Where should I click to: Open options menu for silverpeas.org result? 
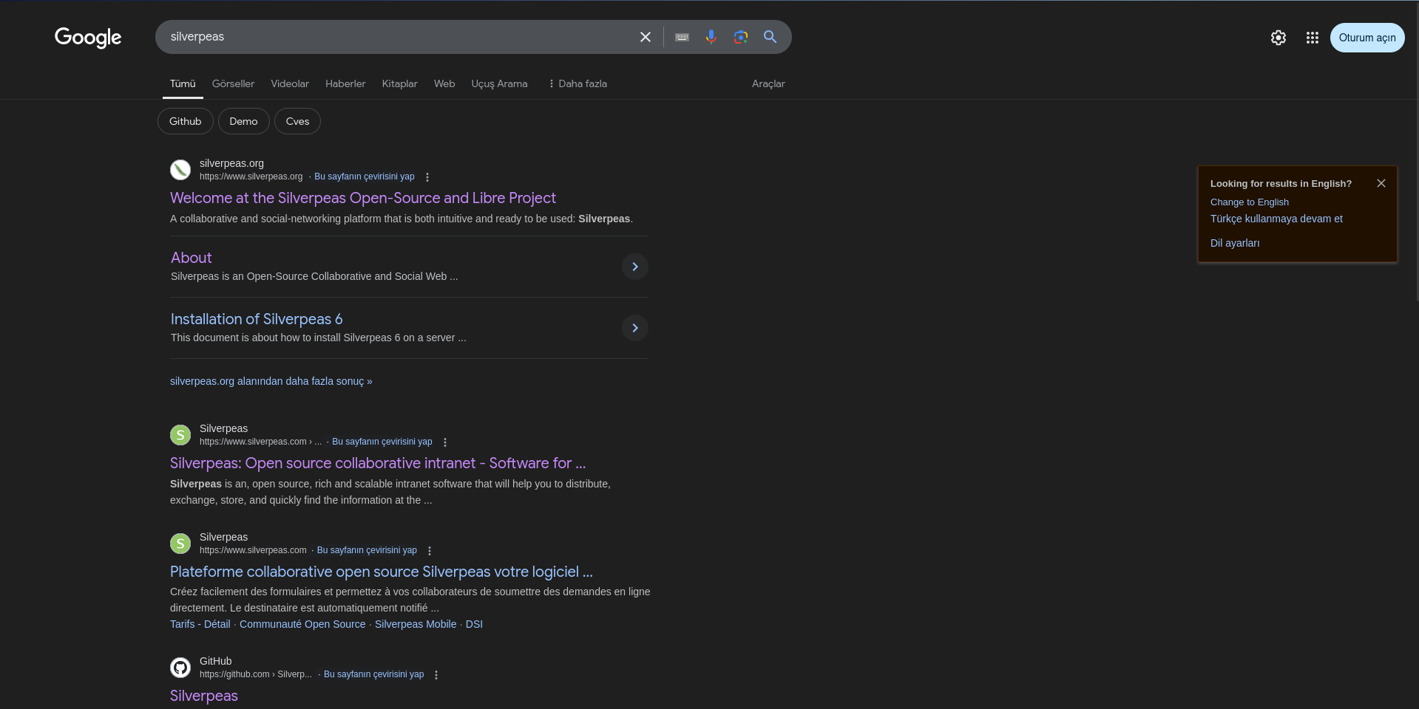[x=427, y=177]
